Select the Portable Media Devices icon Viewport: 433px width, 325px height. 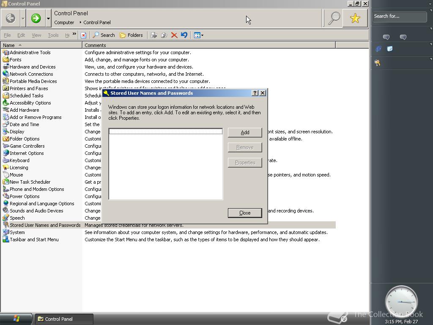tap(6, 81)
